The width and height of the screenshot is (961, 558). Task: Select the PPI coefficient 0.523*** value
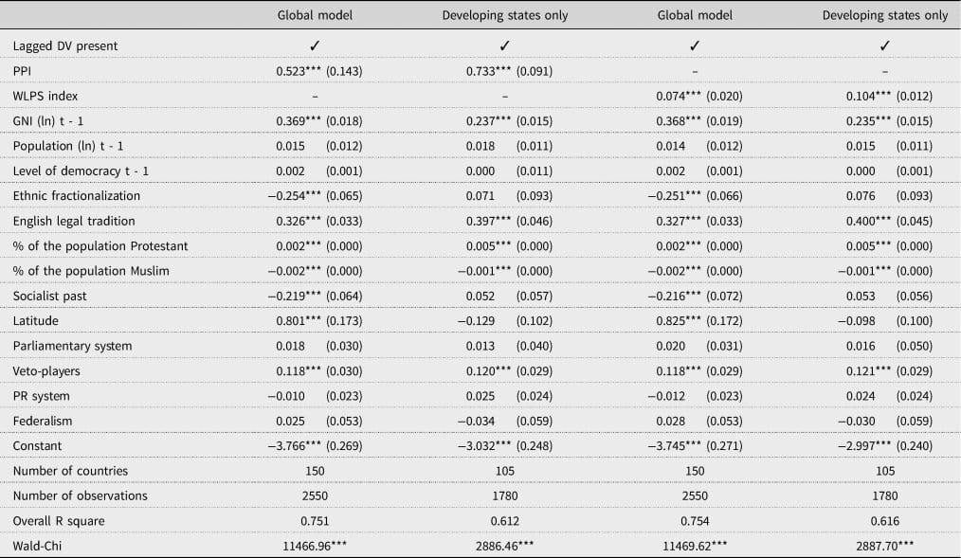[x=299, y=71]
